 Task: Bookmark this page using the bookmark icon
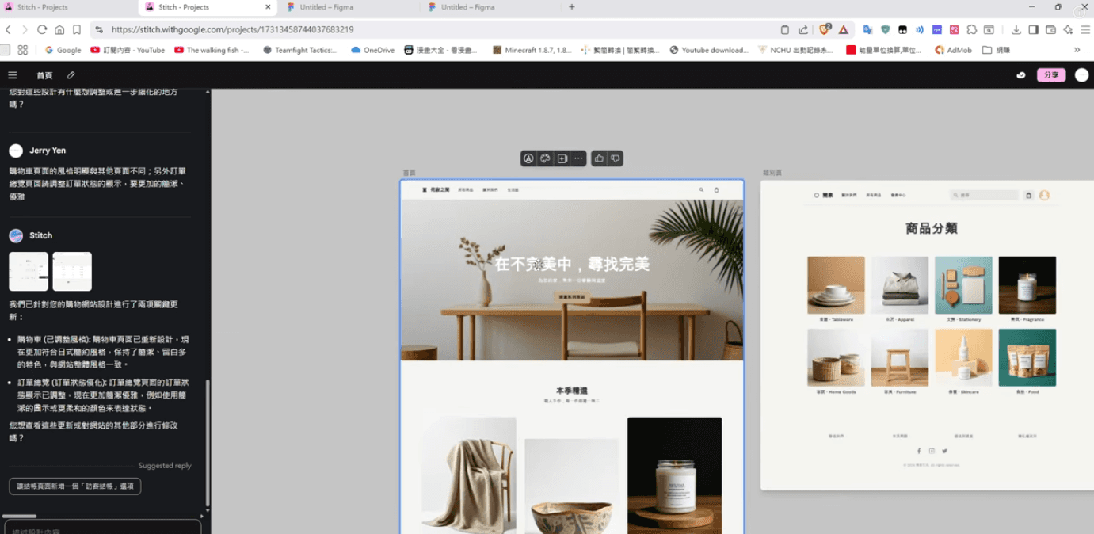(77, 30)
